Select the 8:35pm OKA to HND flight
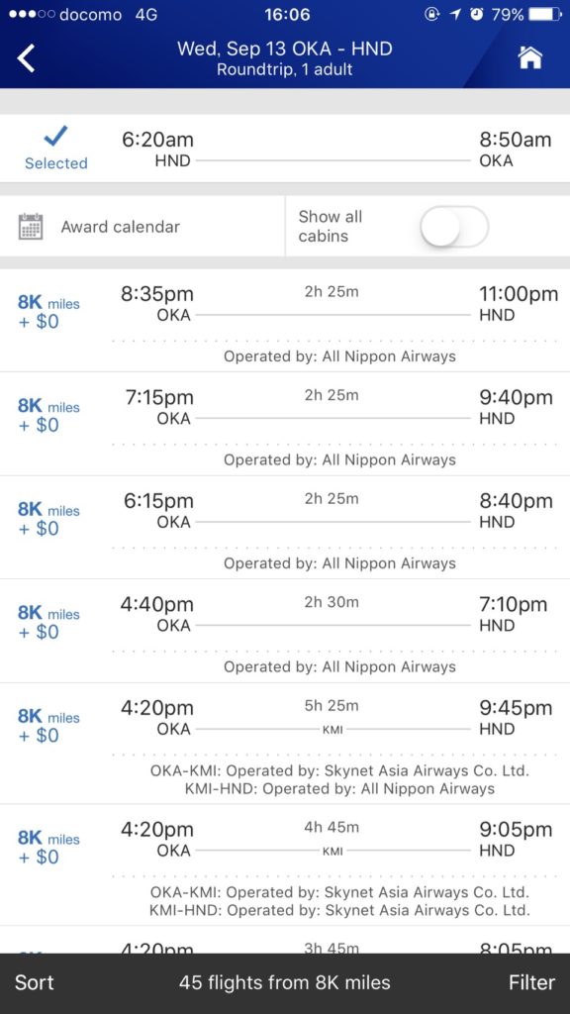Image resolution: width=570 pixels, height=1014 pixels. click(x=285, y=320)
